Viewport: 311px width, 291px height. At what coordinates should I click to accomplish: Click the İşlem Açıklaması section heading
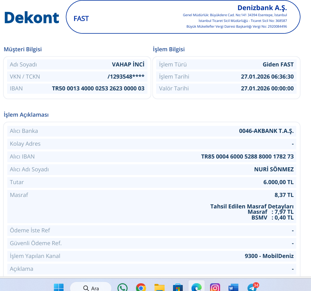(x=26, y=115)
